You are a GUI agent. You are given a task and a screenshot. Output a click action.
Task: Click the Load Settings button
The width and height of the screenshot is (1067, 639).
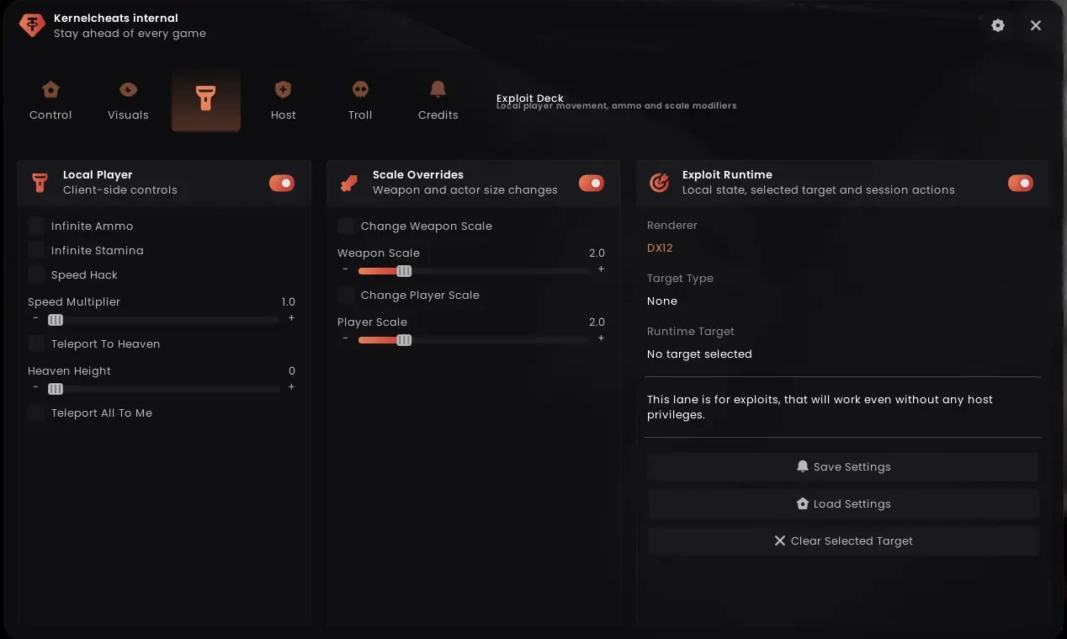pos(843,503)
